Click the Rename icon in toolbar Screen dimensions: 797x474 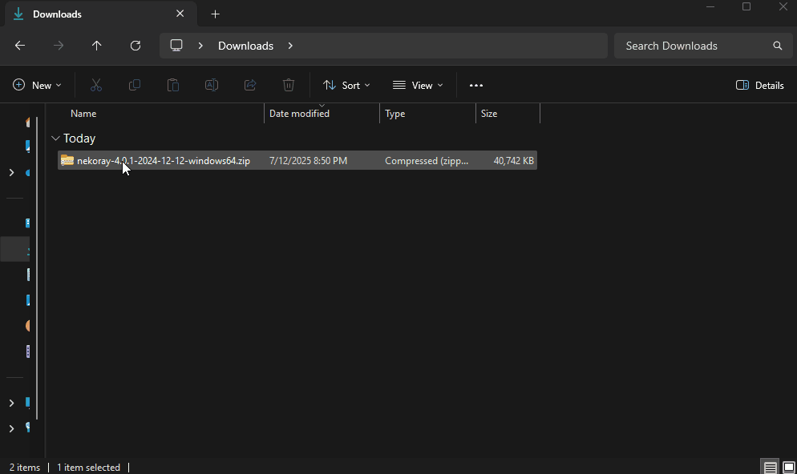(212, 85)
